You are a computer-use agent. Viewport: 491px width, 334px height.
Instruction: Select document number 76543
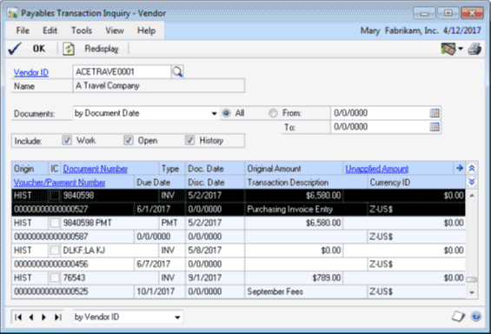[74, 277]
